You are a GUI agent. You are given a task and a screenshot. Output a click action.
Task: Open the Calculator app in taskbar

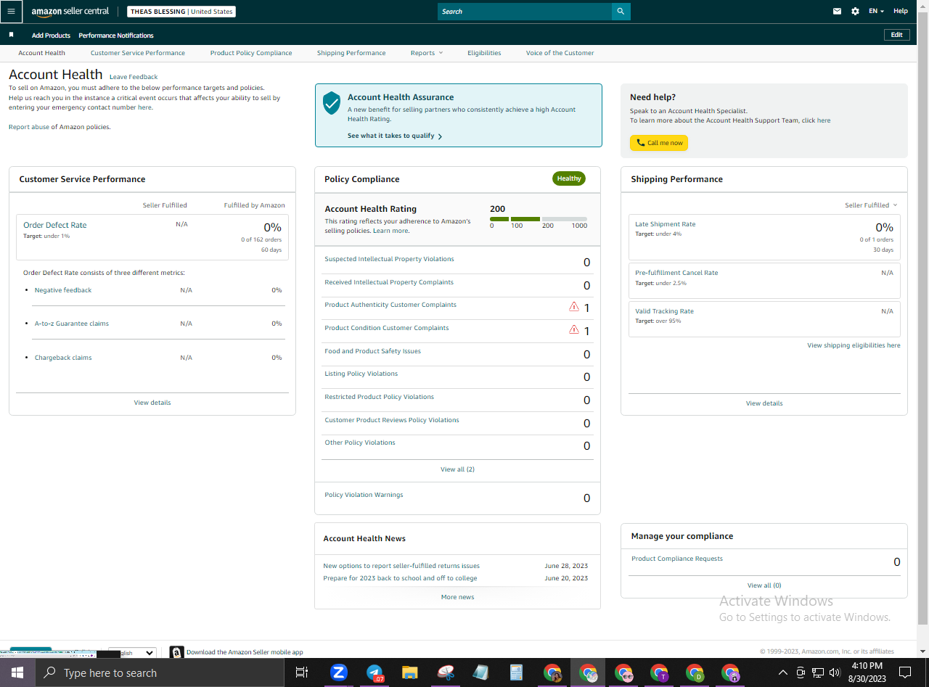click(517, 672)
